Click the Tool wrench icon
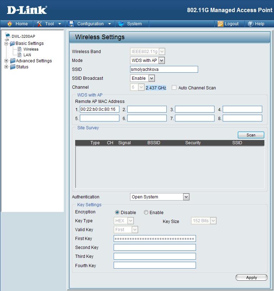Screen dimensions: 274x291 (x=39, y=24)
